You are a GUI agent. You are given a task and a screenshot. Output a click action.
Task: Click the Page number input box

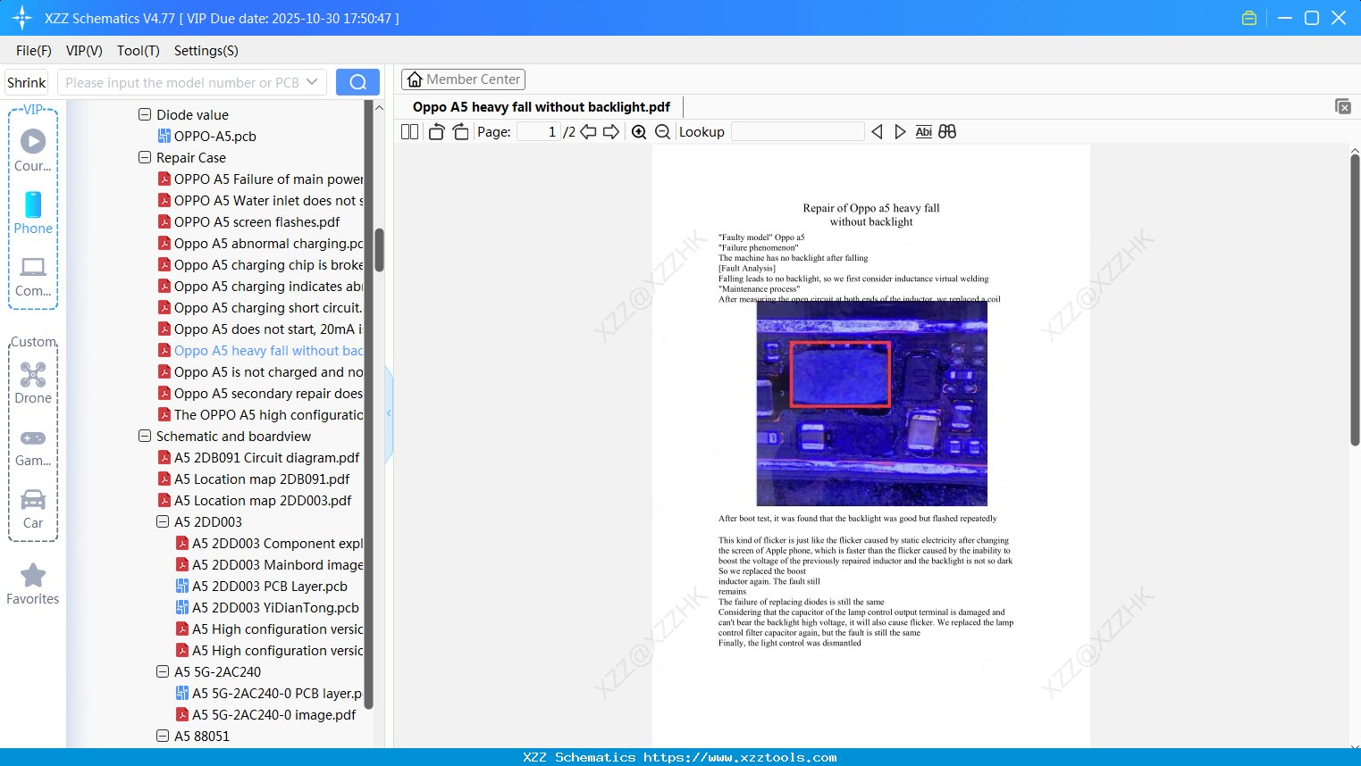pyautogui.click(x=539, y=132)
